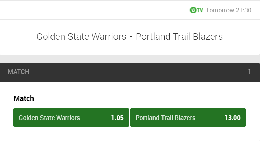Viewport: 260px width, 141px height.
Task: Click the bold Match market subheading
Action: (x=24, y=98)
